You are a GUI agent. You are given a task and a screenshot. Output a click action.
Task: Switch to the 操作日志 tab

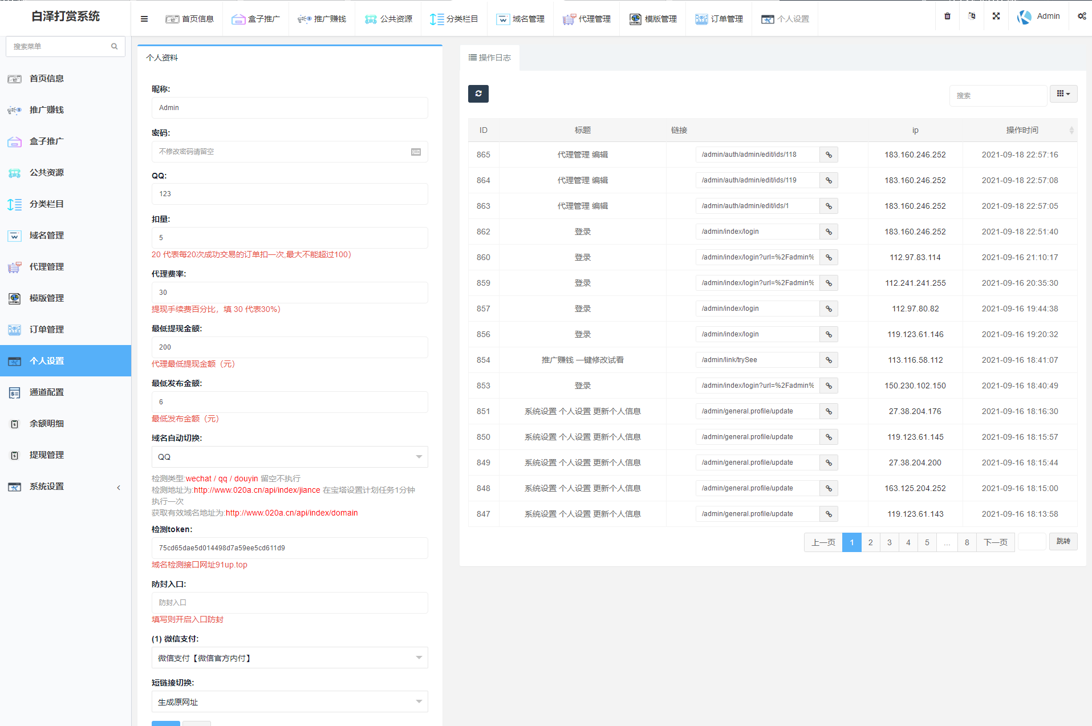[489, 58]
